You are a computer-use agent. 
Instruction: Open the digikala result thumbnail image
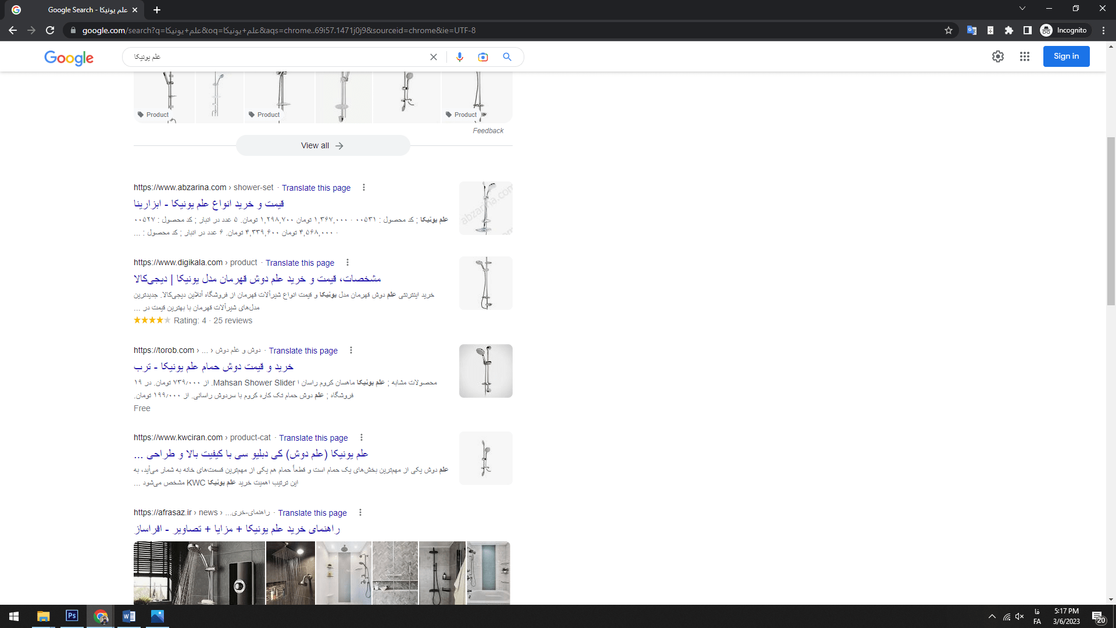click(x=486, y=283)
